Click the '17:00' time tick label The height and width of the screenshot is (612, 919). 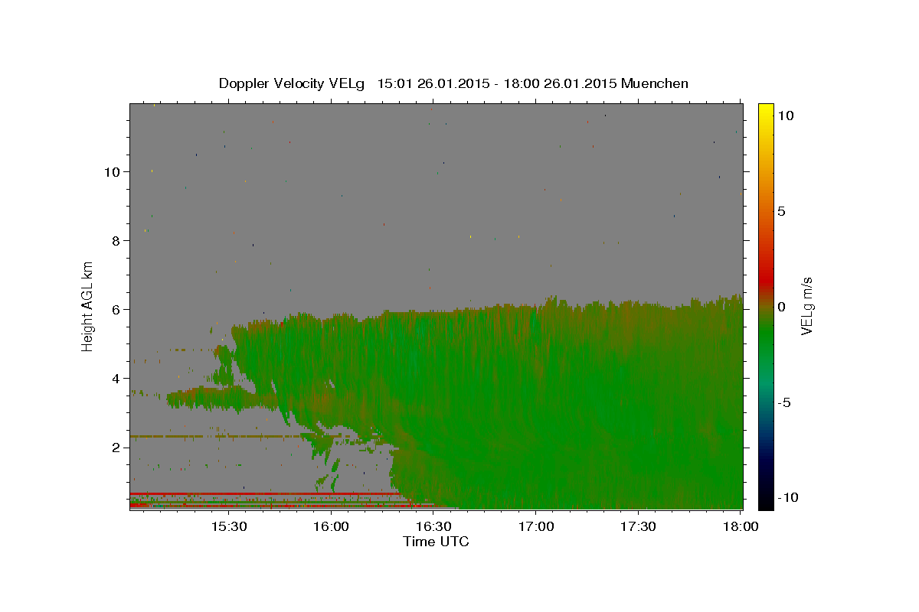click(536, 526)
